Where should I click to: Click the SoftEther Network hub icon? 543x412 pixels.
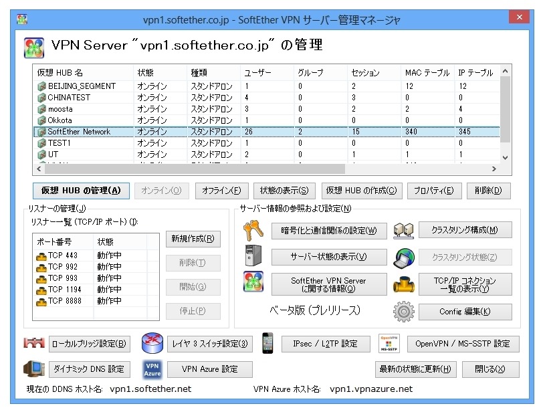[x=41, y=132]
